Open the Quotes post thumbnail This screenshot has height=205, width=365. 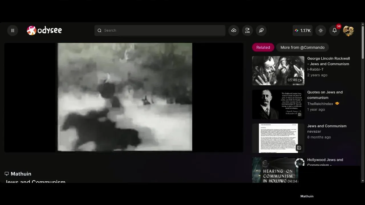(278, 104)
